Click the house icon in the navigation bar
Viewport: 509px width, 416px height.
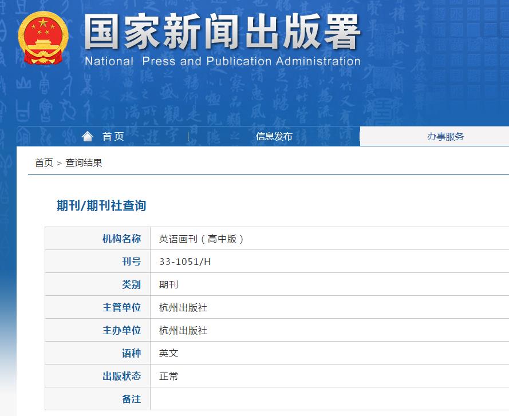(x=87, y=136)
